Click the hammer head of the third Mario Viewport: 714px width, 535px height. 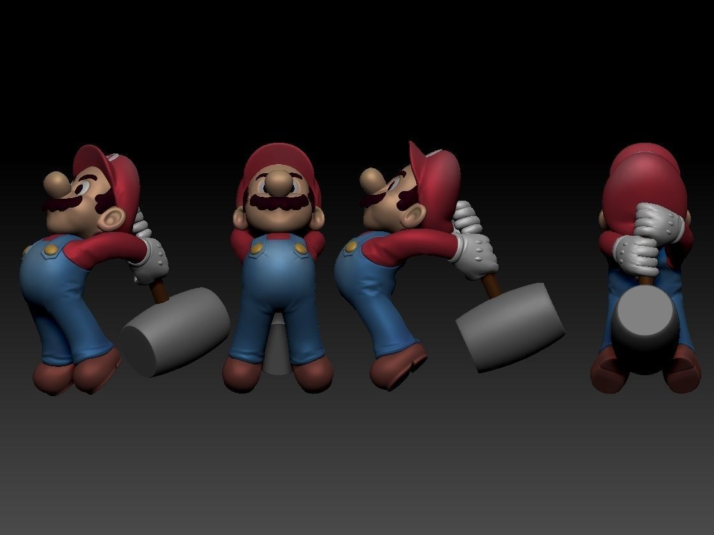click(x=510, y=327)
